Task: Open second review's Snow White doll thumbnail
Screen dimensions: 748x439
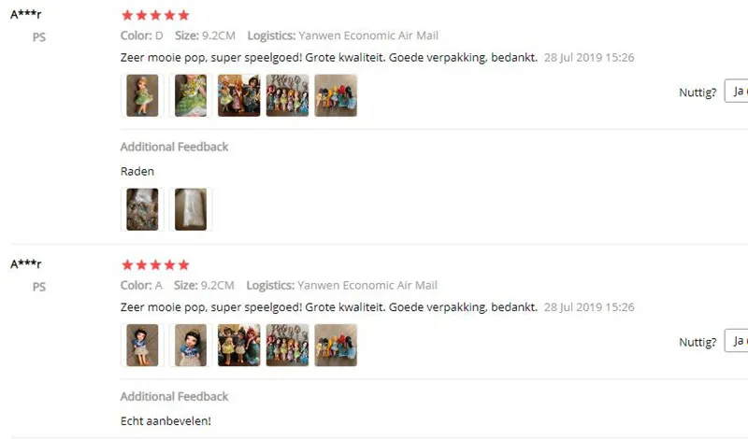Action: point(142,345)
